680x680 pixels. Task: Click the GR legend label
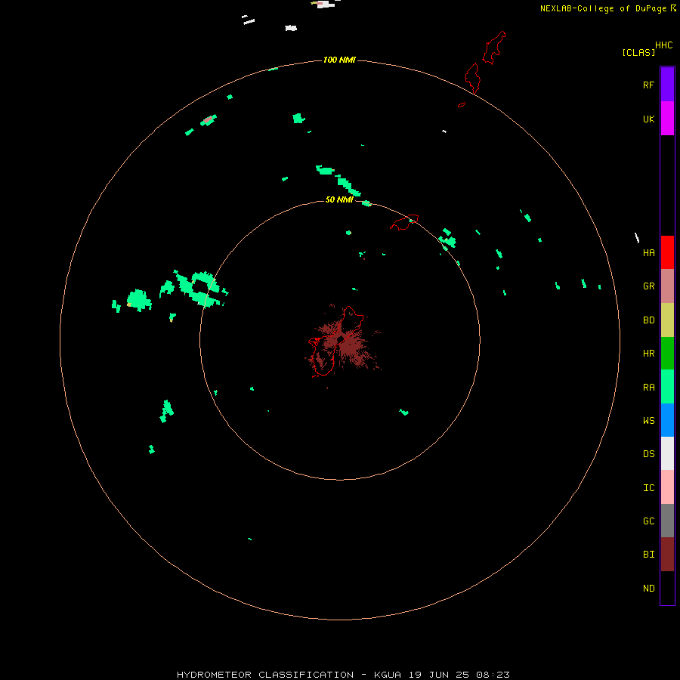coord(648,286)
